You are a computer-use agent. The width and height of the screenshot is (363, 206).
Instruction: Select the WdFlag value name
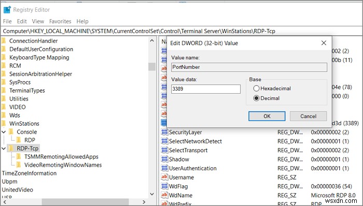[x=178, y=186]
